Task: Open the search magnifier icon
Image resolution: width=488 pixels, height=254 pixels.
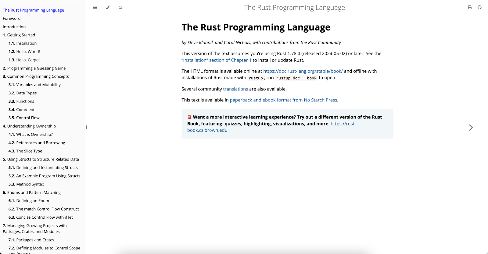Action: [120, 8]
